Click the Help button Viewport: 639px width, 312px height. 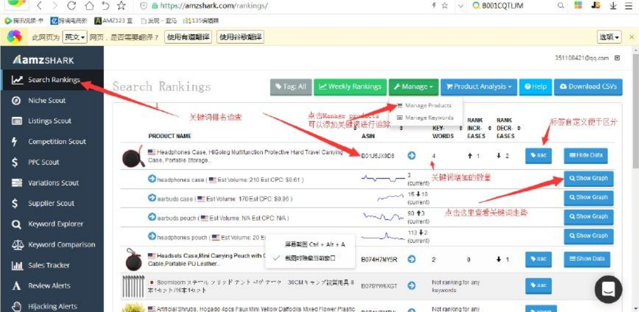(x=535, y=87)
